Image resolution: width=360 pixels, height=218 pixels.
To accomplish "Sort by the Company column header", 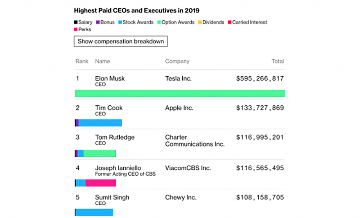I will (177, 61).
